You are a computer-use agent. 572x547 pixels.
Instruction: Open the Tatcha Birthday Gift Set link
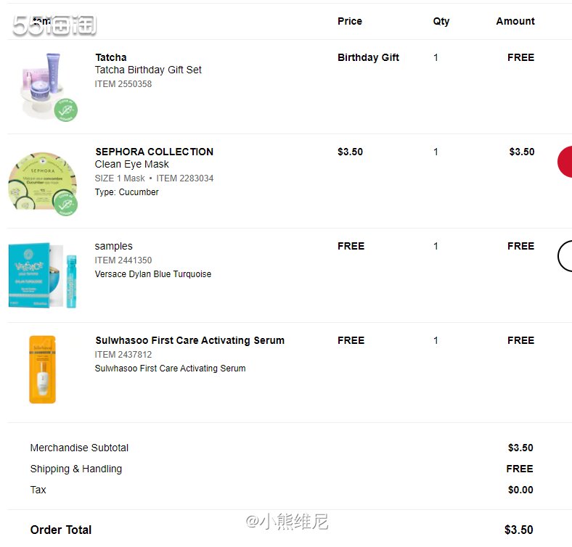click(148, 70)
